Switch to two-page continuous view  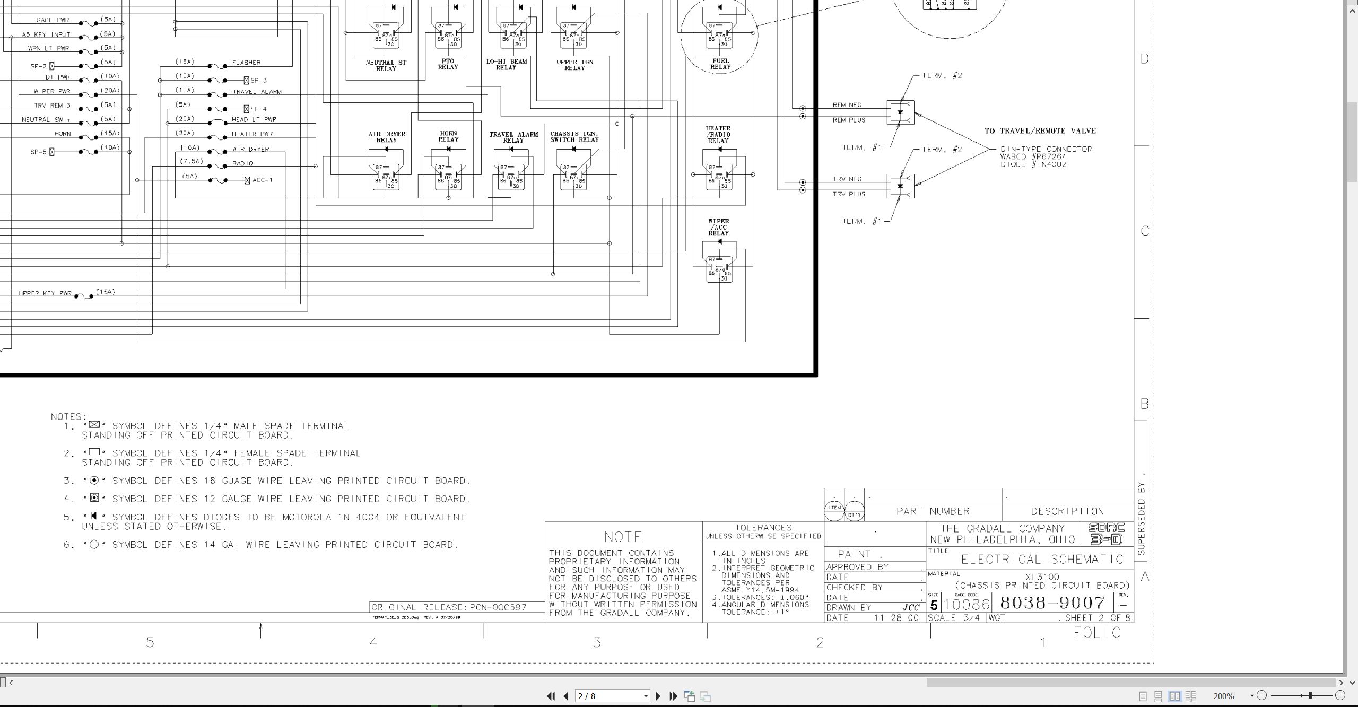[x=1190, y=696]
